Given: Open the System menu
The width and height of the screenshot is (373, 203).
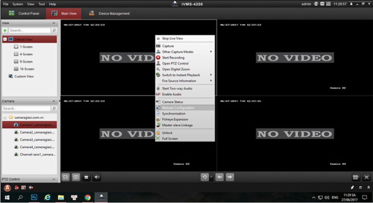Looking at the screenshot, I should tap(17, 4).
